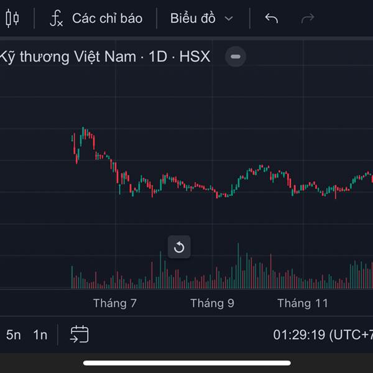The height and width of the screenshot is (373, 373).
Task: Click the highest candlestick at the peak
Action: [x=83, y=133]
